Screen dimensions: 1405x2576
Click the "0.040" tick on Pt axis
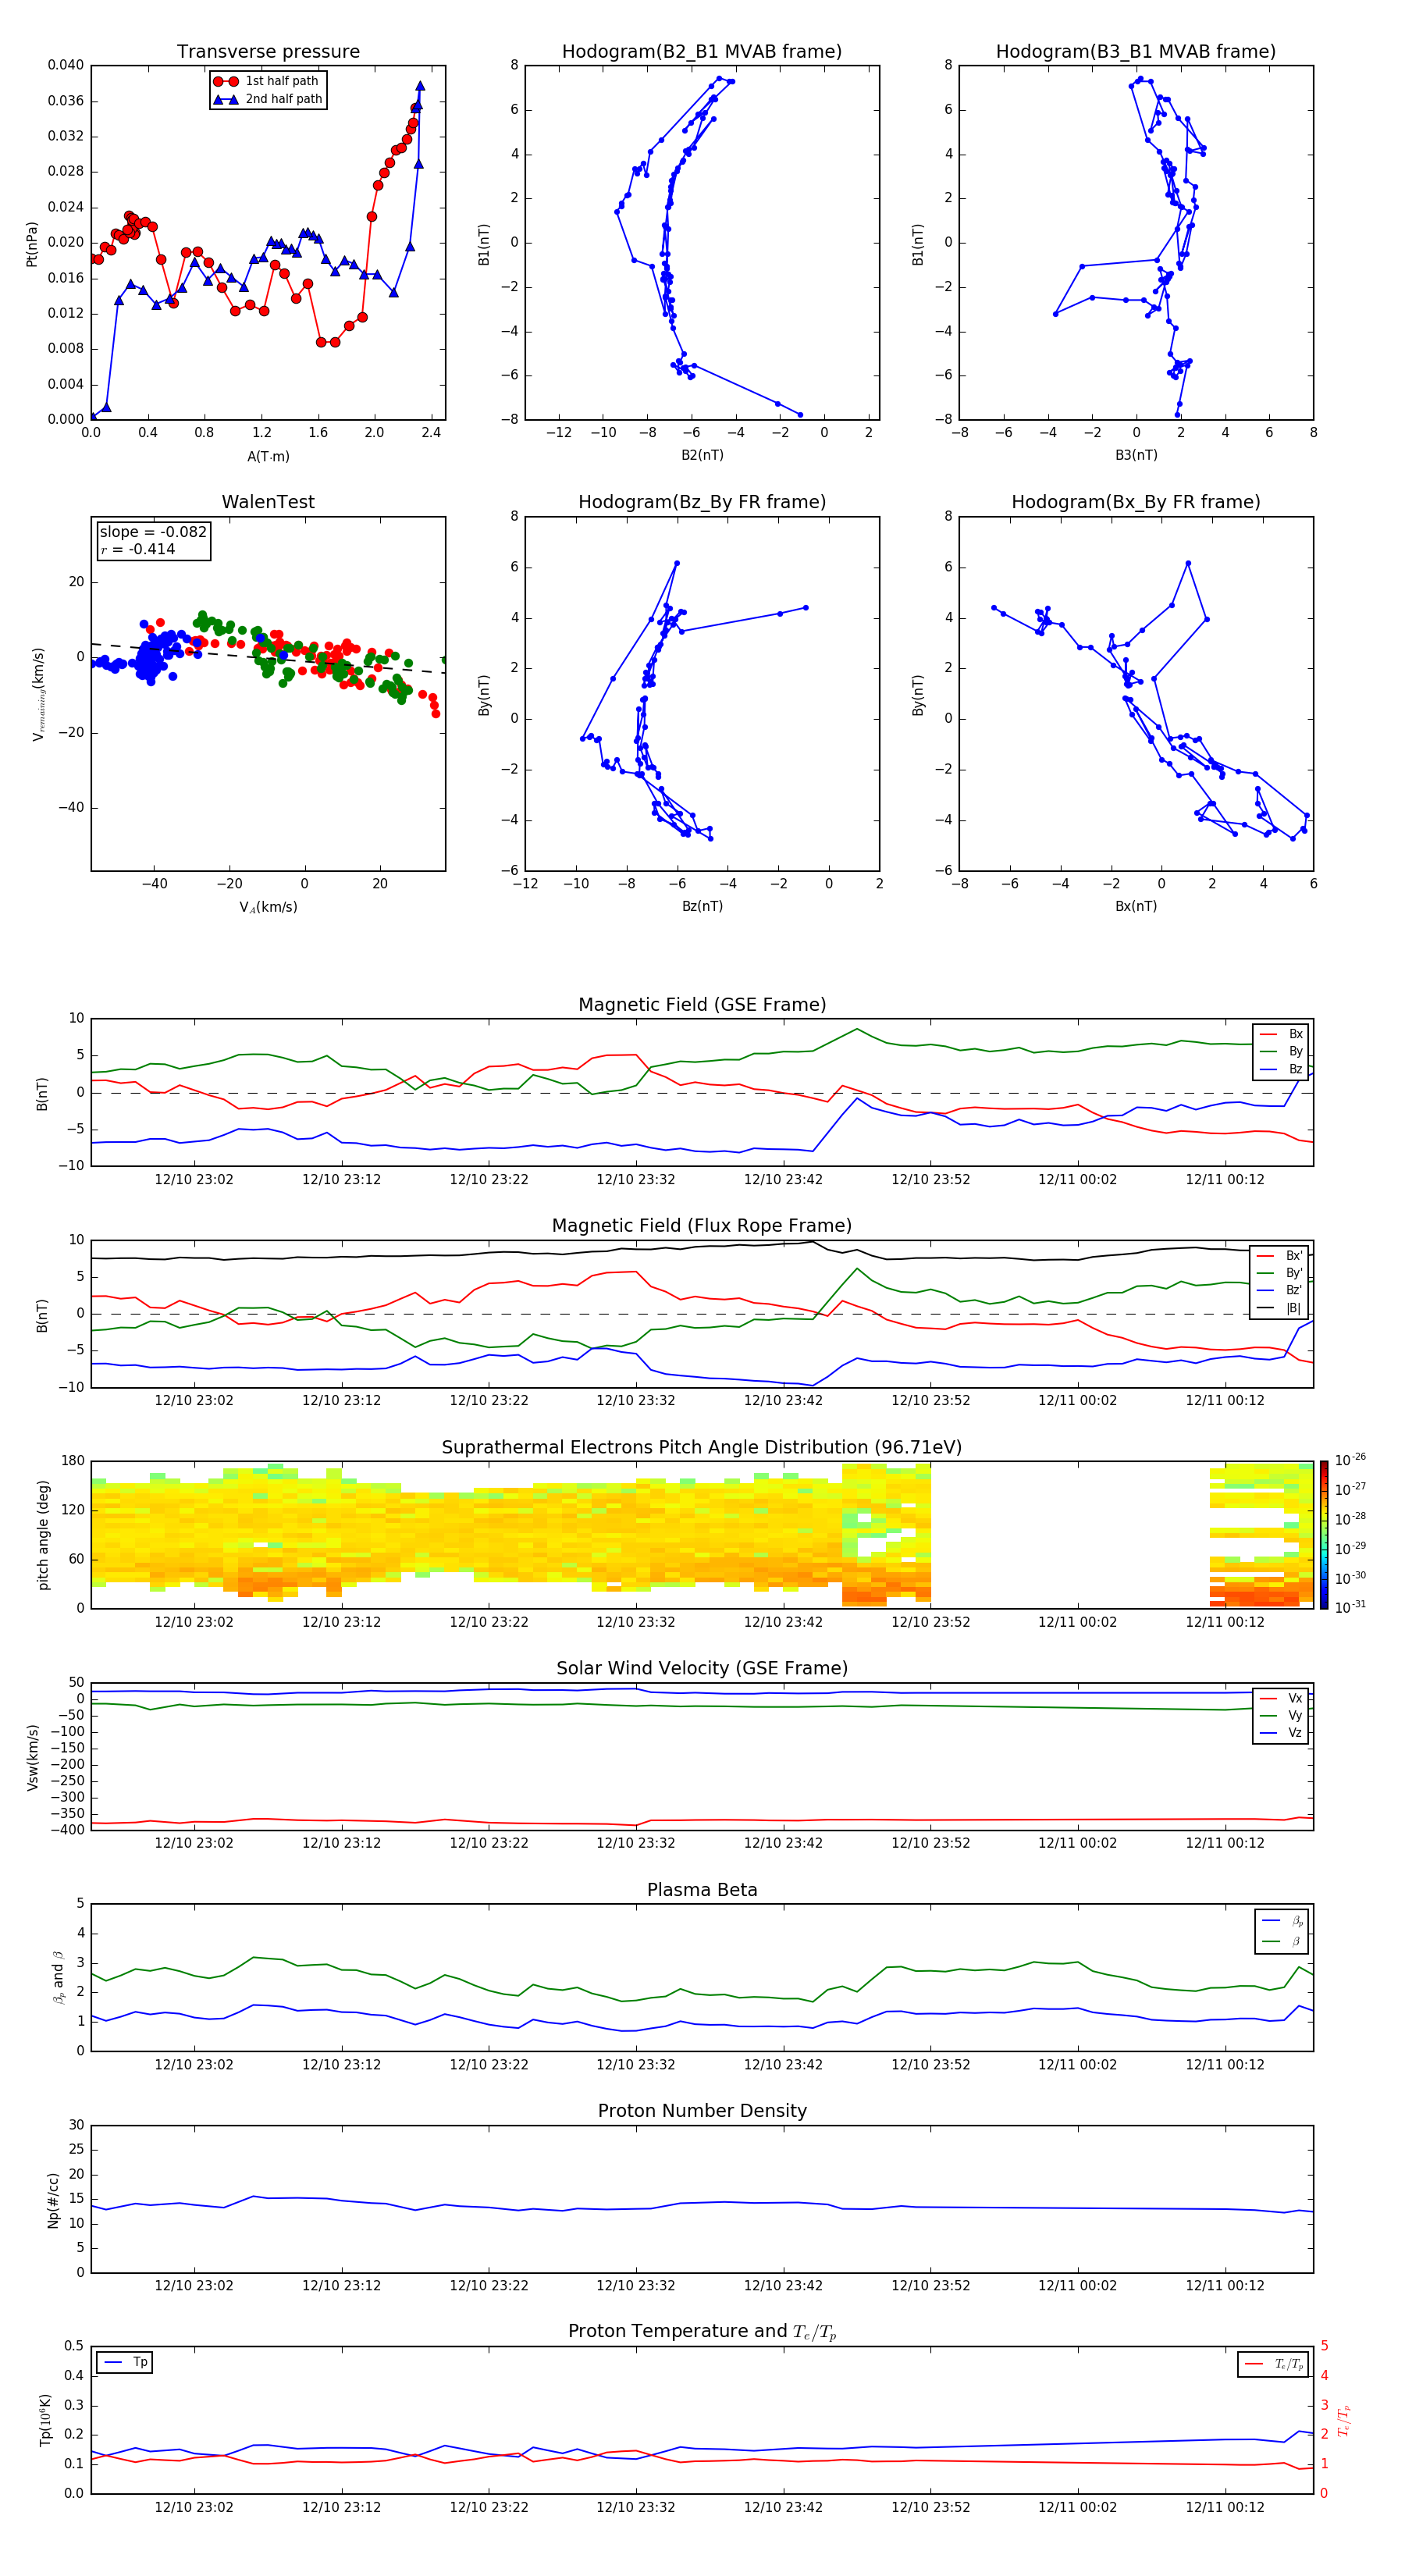tap(66, 65)
